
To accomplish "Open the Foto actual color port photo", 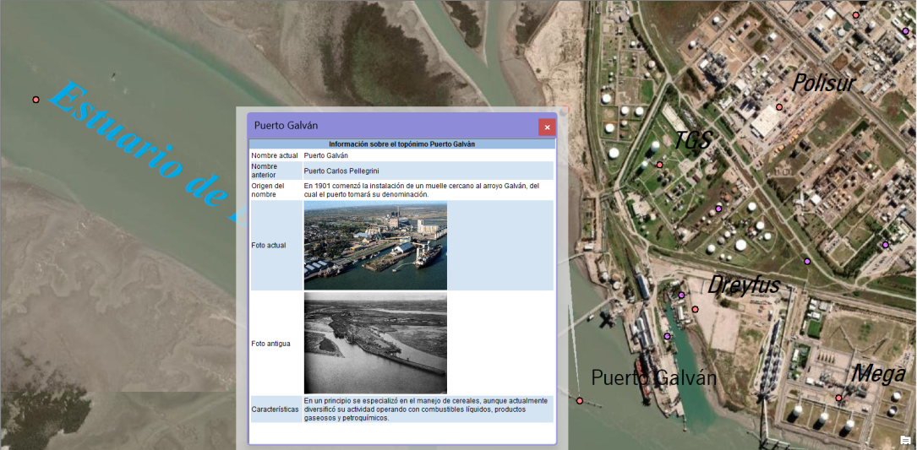I will (x=375, y=245).
